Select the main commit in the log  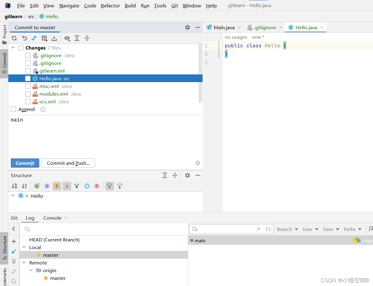coord(280,240)
